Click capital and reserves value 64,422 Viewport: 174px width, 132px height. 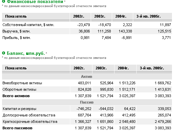point(130,109)
